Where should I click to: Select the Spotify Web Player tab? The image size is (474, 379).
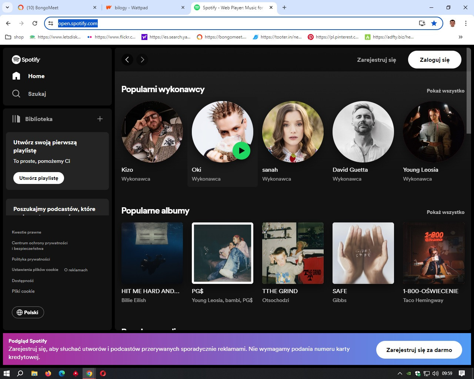tap(234, 7)
